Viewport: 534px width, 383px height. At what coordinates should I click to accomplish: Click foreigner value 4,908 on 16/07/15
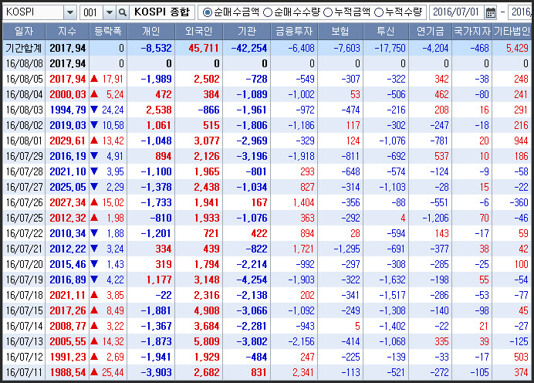tap(207, 310)
